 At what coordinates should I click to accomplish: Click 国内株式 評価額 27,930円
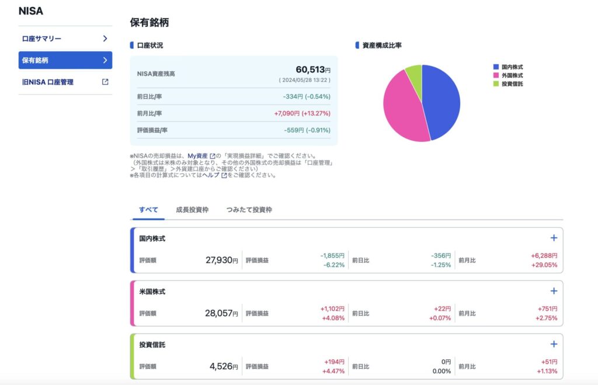pos(221,260)
